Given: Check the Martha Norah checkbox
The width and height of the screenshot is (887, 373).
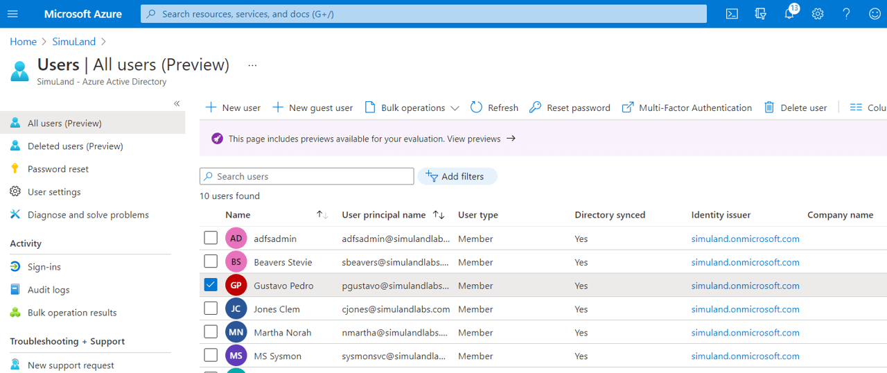Looking at the screenshot, I should coord(211,332).
